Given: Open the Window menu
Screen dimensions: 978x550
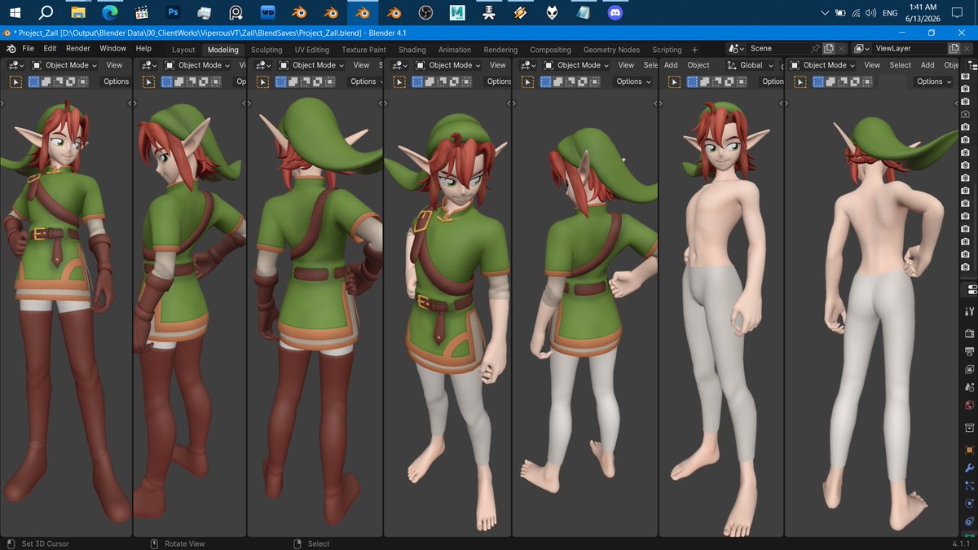Looking at the screenshot, I should coord(112,49).
